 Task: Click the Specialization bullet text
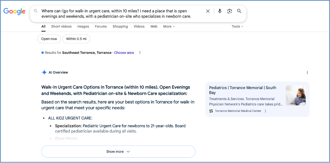coord(120,129)
